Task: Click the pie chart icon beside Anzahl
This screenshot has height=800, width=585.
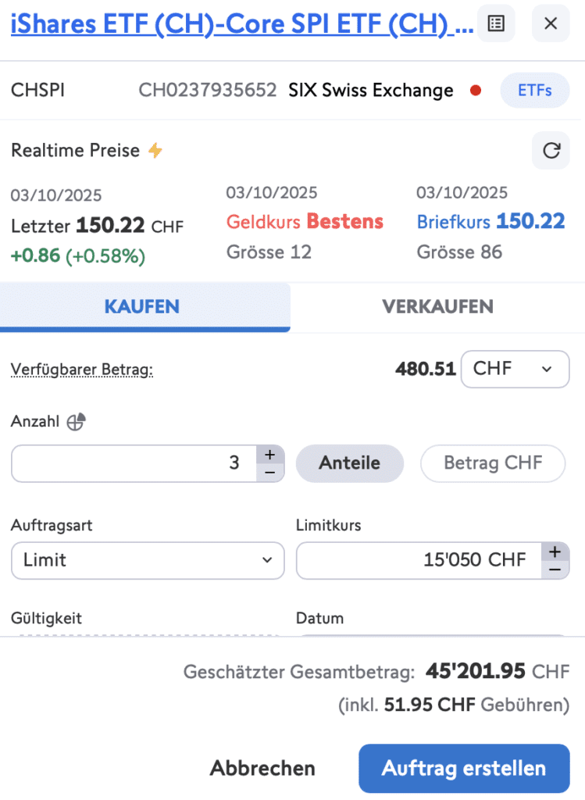Action: 75,421
